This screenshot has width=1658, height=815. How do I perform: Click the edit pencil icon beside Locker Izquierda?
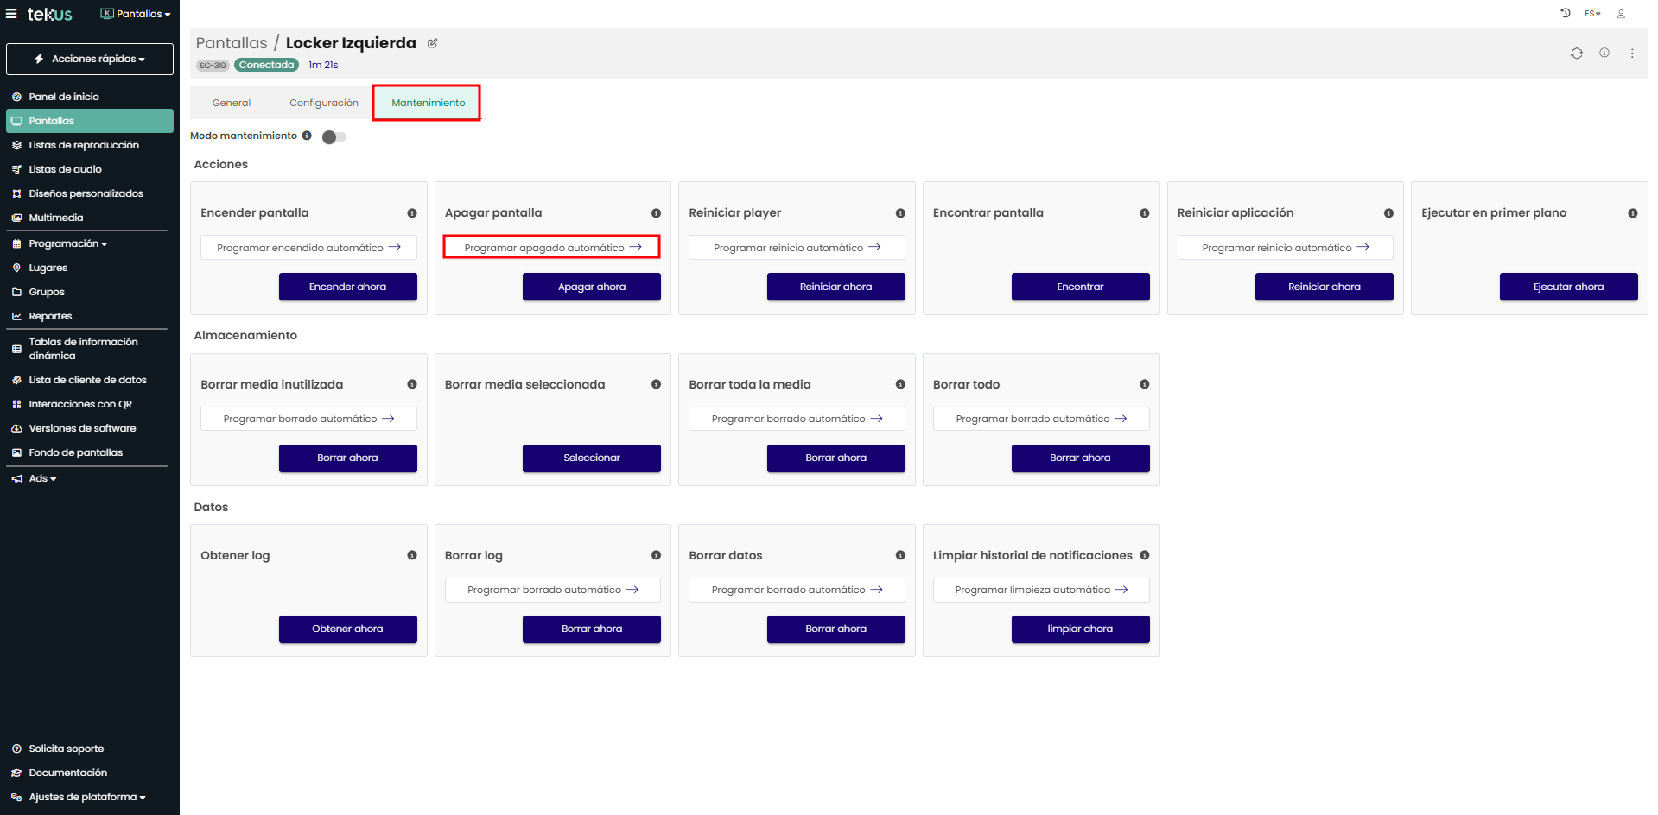point(433,43)
